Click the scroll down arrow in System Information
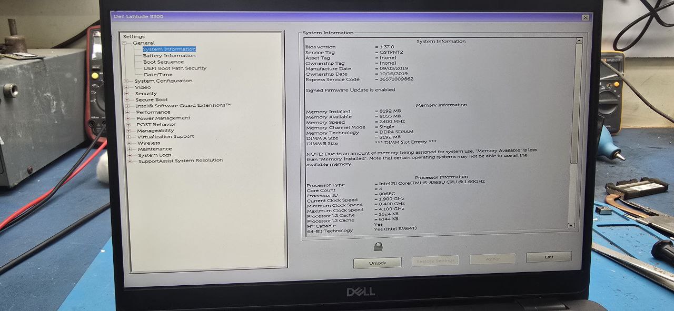 point(571,225)
